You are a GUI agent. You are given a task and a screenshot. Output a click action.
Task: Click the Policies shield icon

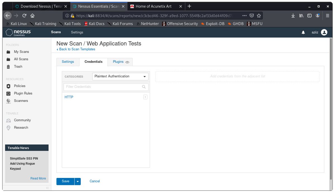pos(8,86)
